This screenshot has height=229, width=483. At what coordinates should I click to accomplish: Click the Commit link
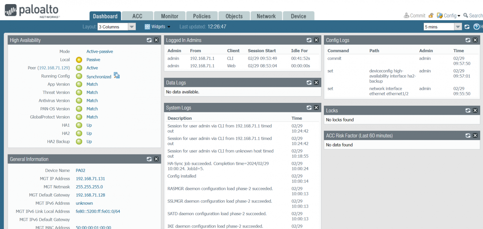[417, 15]
